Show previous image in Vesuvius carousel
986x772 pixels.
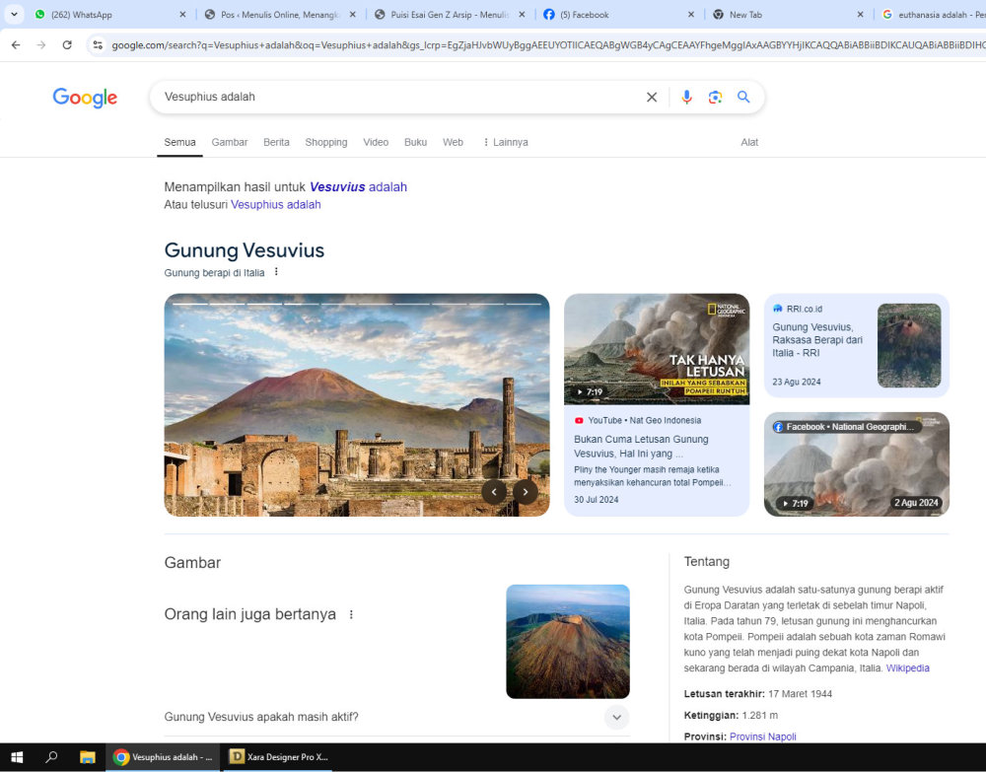coord(494,492)
